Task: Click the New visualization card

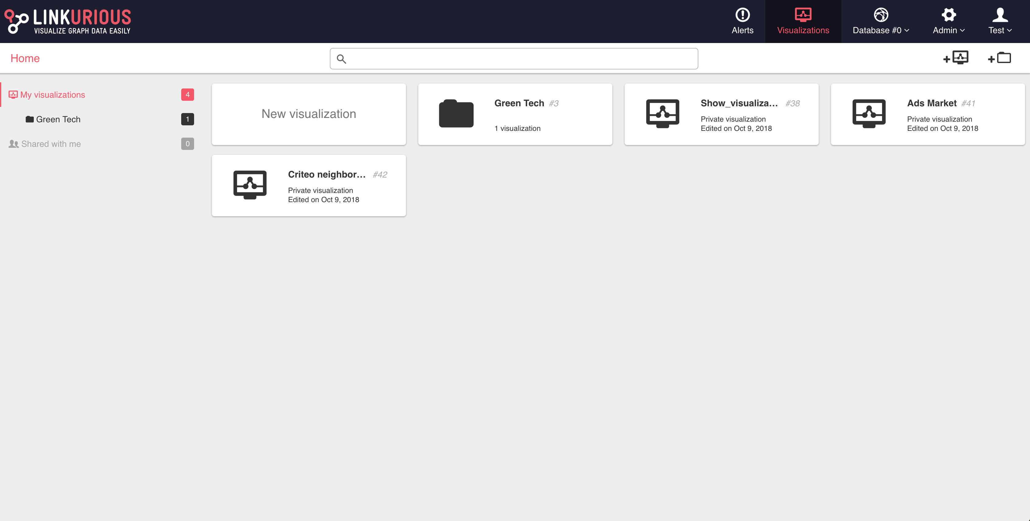Action: click(309, 114)
